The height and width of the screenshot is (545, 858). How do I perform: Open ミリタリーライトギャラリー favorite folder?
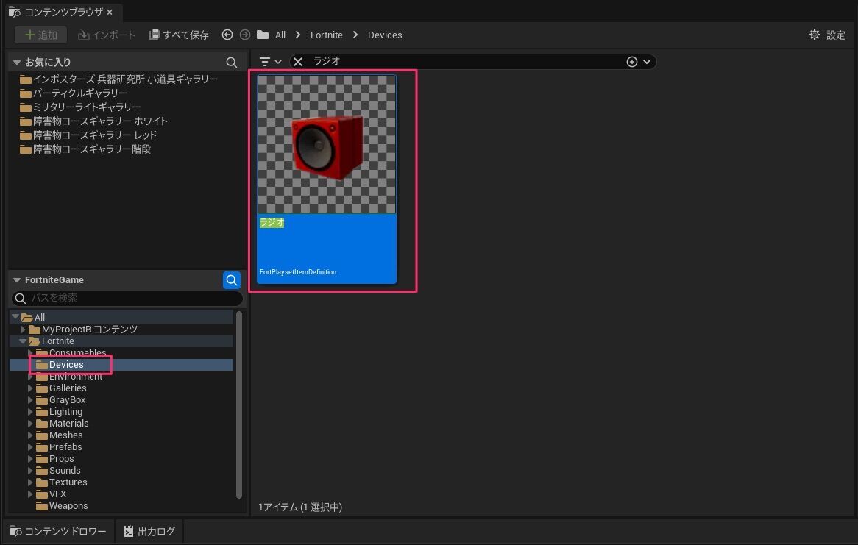click(x=80, y=107)
